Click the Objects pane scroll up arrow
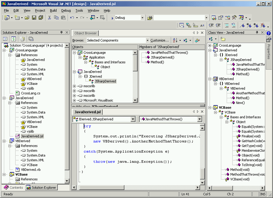 click(135, 52)
